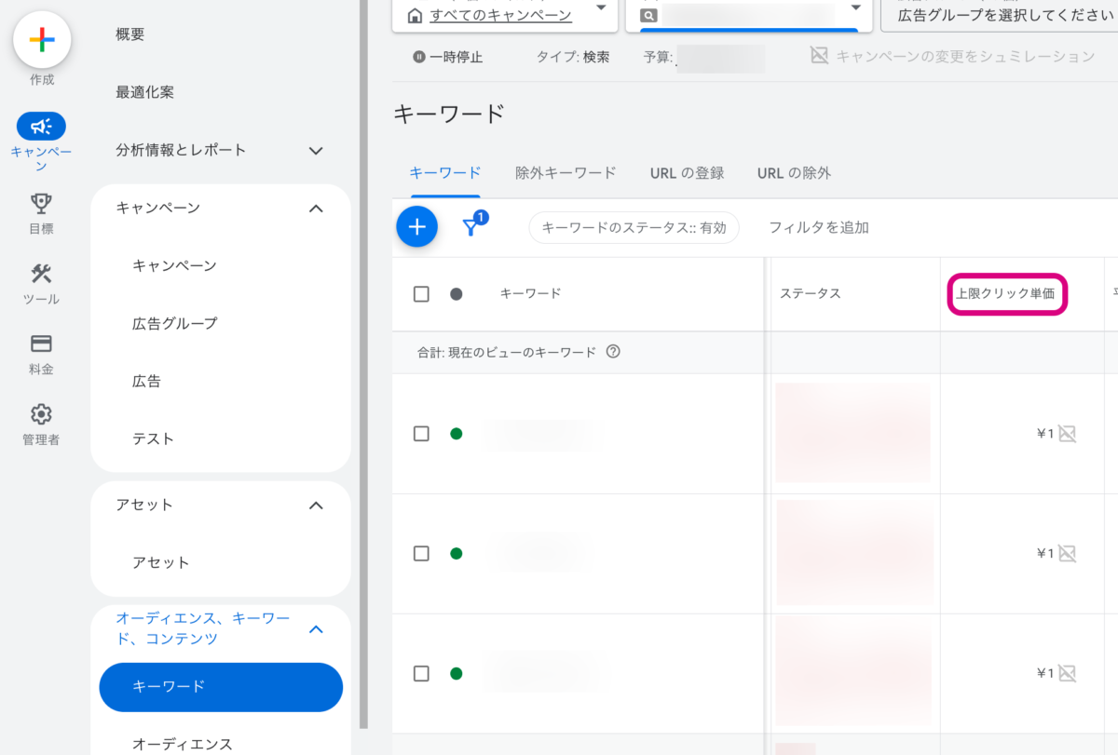Viewport: 1118px width, 755px height.
Task: Click the blue plus add keyword button
Action: coord(416,227)
